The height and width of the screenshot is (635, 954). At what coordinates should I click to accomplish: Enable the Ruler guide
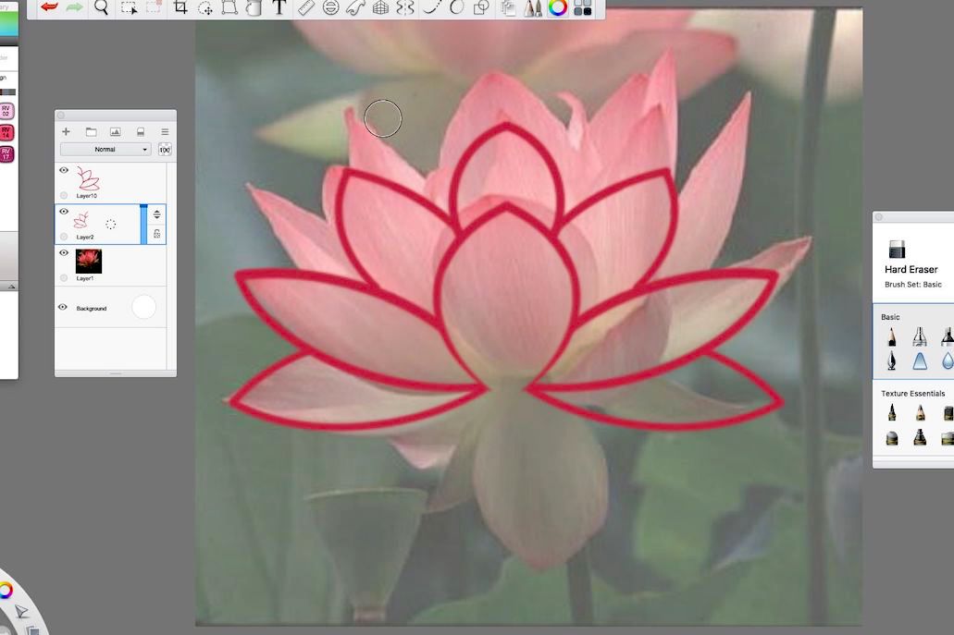coord(306,7)
